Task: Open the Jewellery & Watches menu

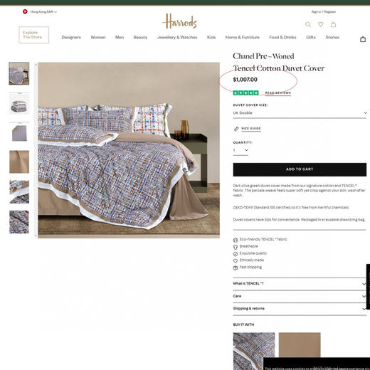Action: click(x=177, y=37)
